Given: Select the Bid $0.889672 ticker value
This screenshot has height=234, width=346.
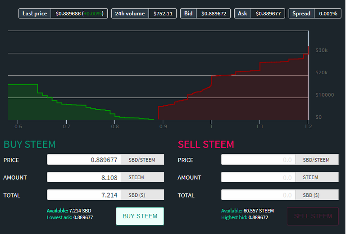Looking at the screenshot, I should (214, 13).
